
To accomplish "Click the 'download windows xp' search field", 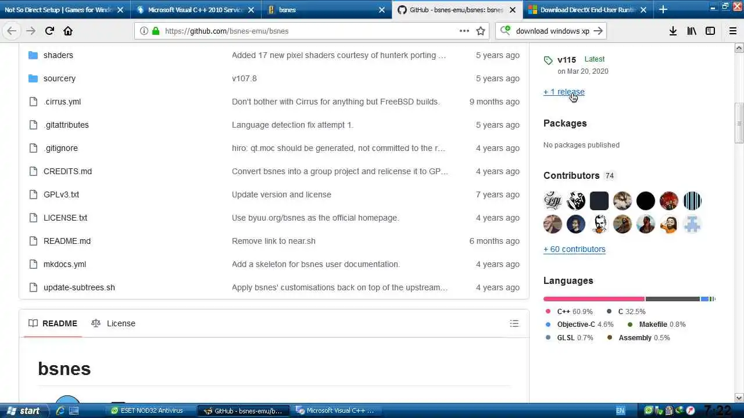I will tap(552, 31).
